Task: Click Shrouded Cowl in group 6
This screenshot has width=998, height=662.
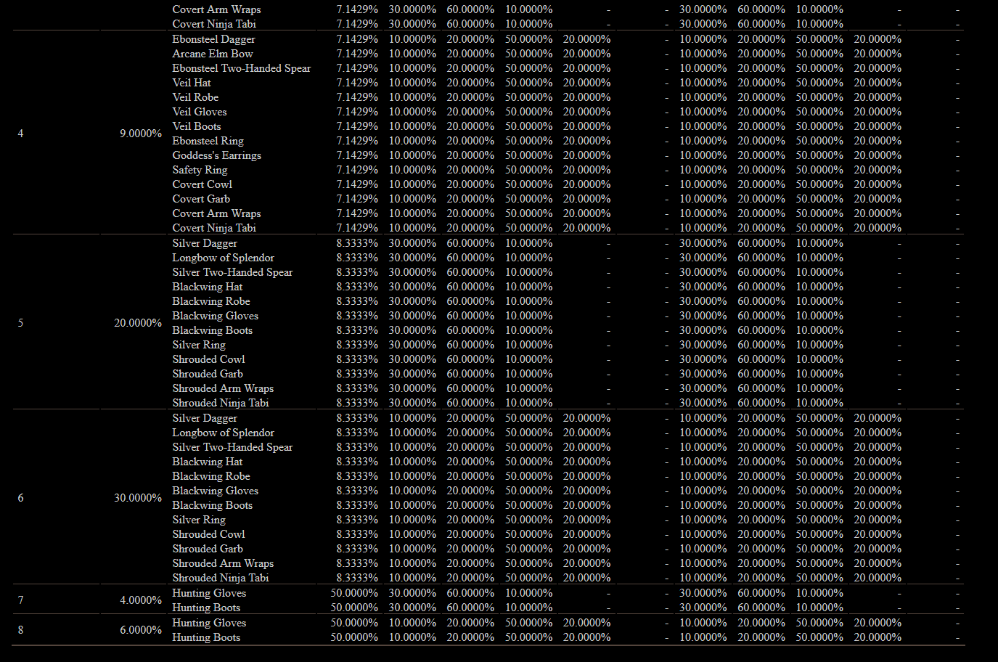Action: (209, 534)
